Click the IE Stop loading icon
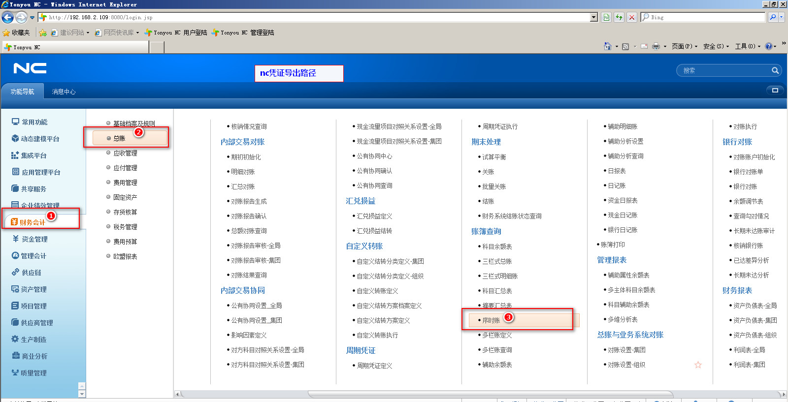The width and height of the screenshot is (788, 402). 632,17
